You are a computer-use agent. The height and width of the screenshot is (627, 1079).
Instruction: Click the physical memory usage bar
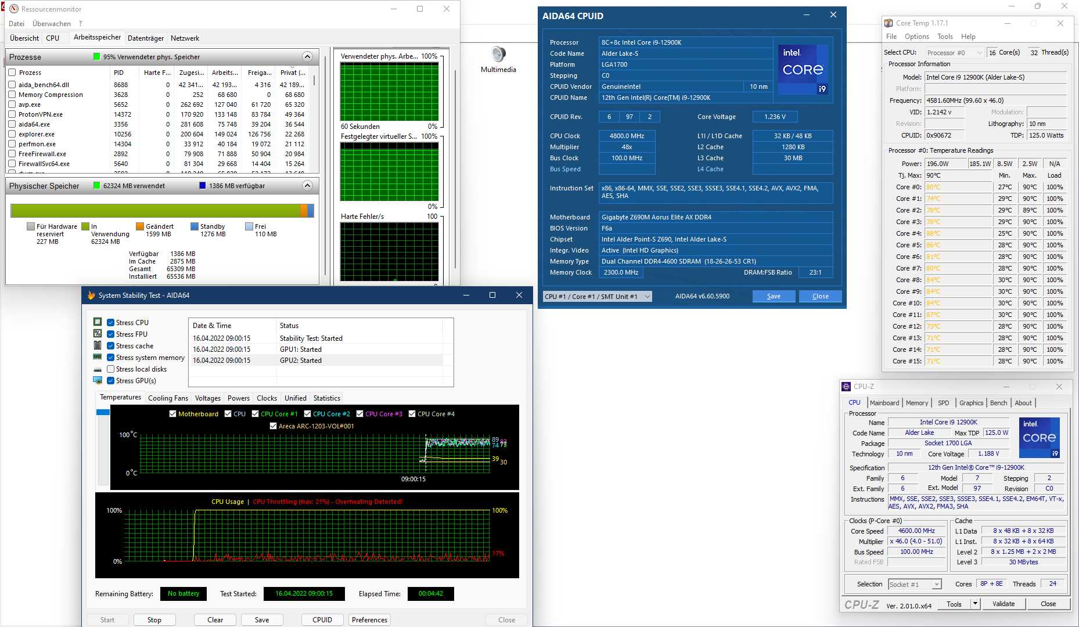coord(162,210)
